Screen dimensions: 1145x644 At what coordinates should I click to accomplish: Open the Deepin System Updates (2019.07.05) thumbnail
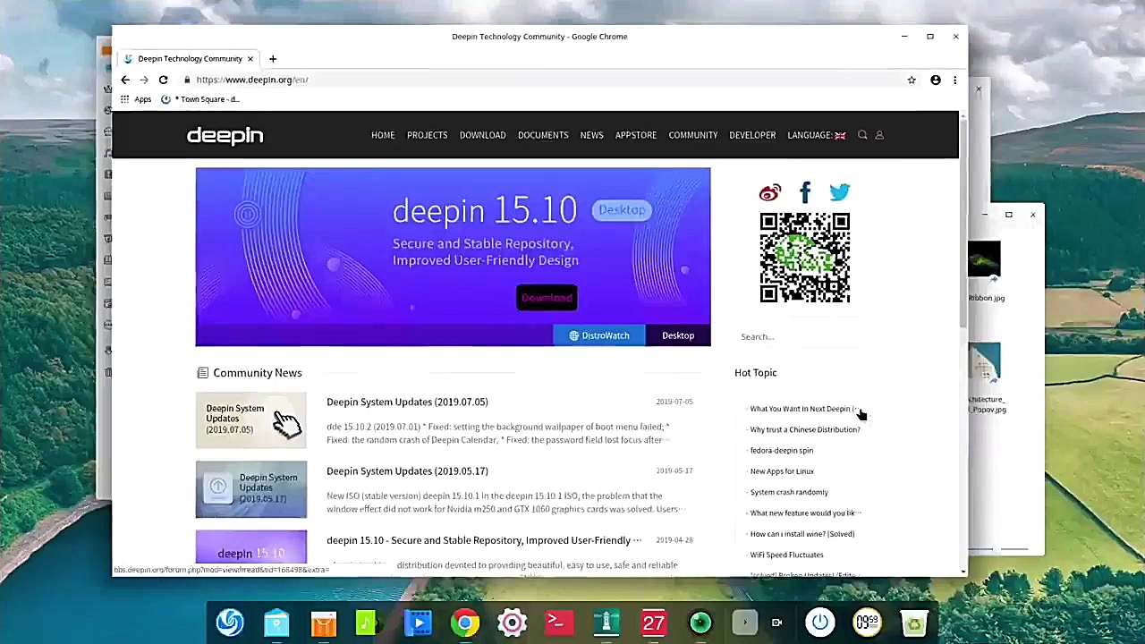point(251,420)
